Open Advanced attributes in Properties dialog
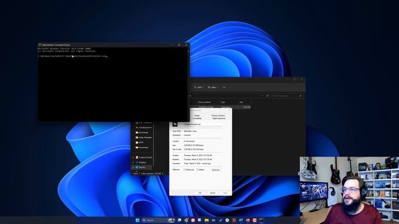 tap(216, 170)
